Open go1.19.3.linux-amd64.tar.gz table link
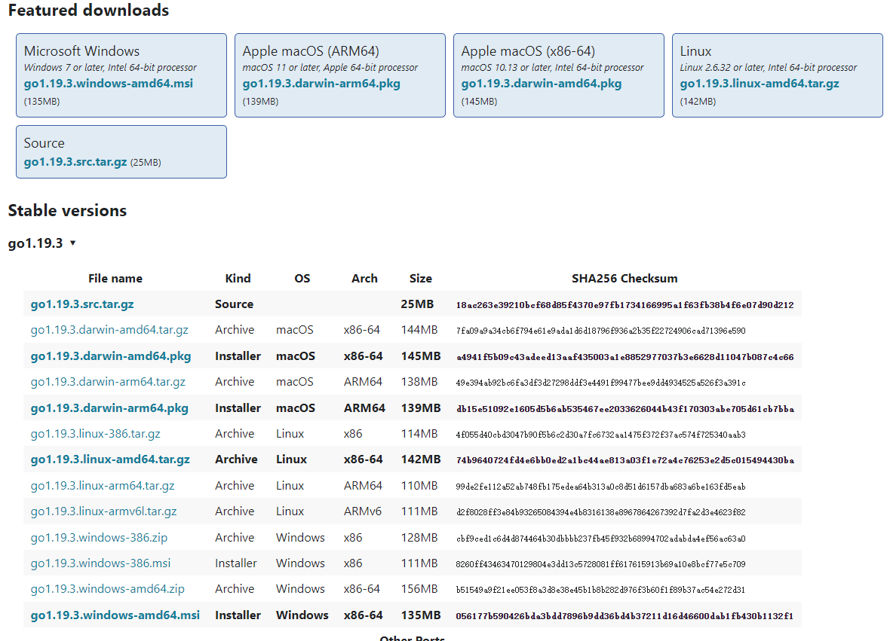Viewport: 893px width, 641px height. [110, 459]
